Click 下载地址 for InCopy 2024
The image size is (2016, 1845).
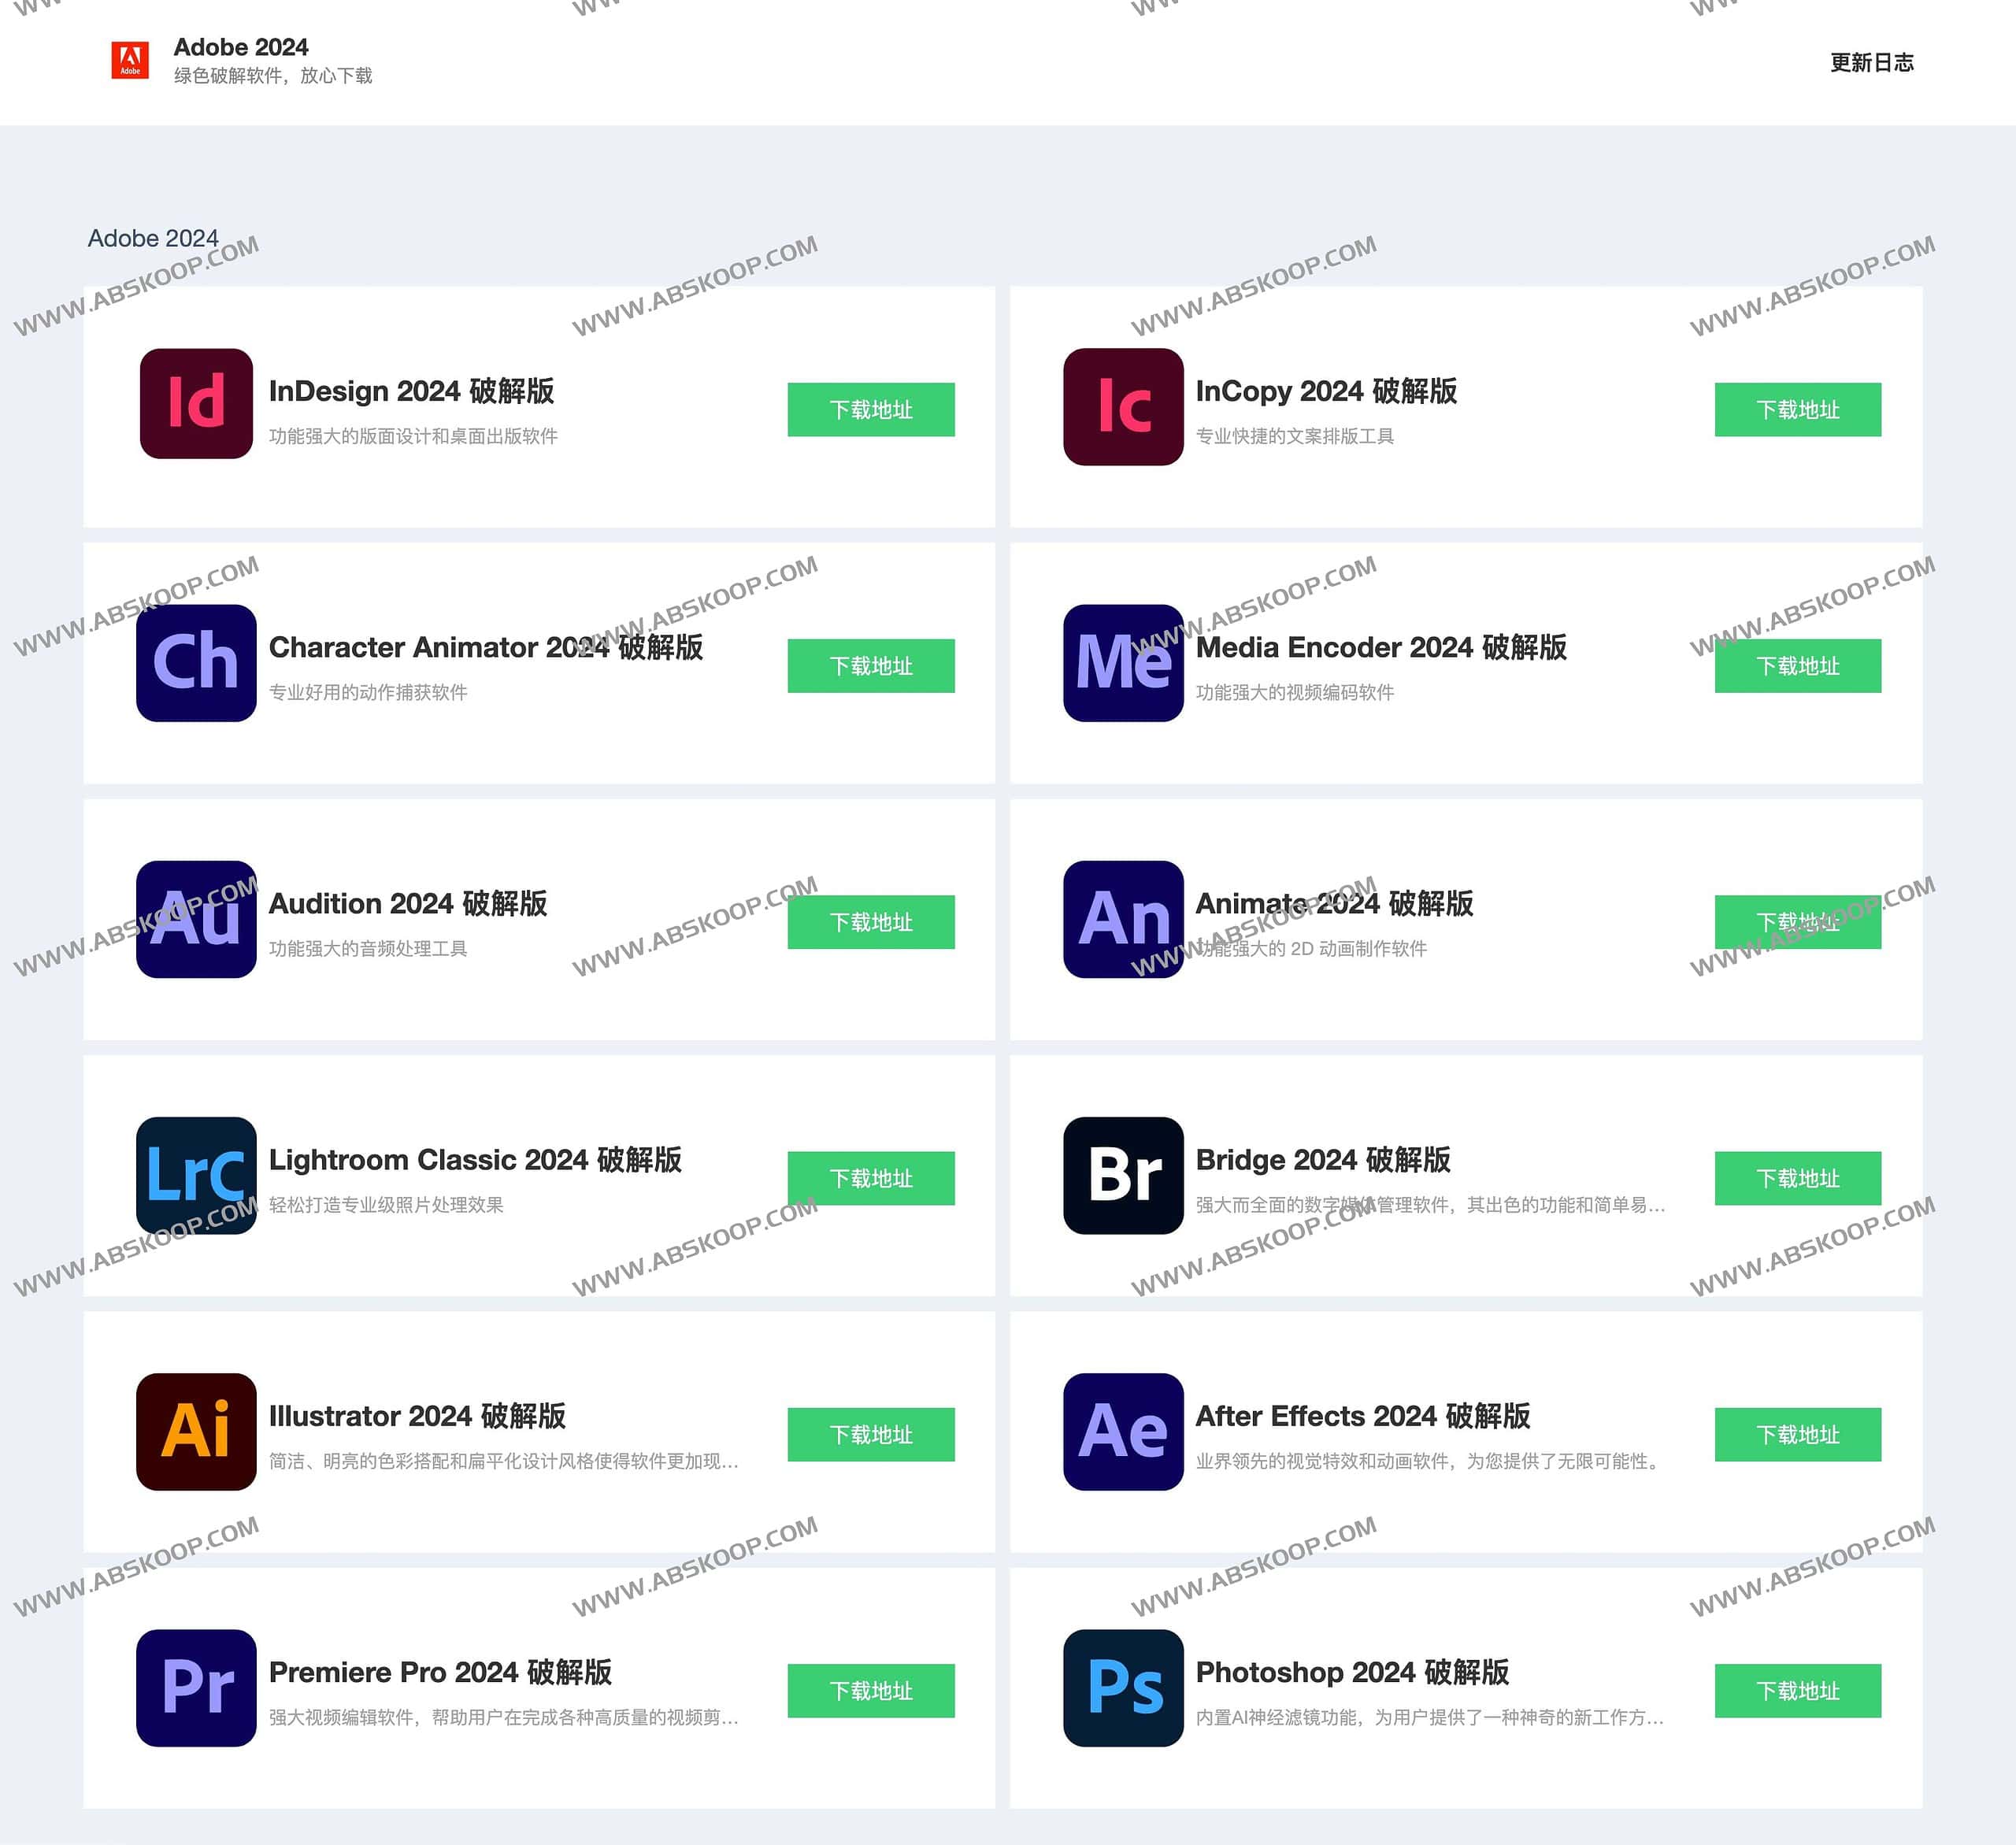click(x=1798, y=410)
